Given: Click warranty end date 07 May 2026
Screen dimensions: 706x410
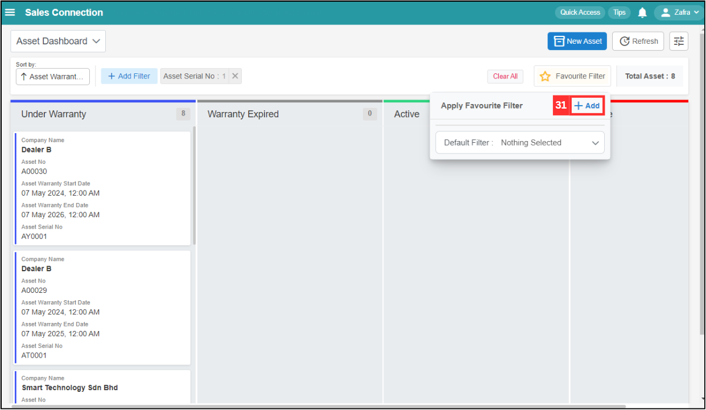Looking at the screenshot, I should 60,215.
